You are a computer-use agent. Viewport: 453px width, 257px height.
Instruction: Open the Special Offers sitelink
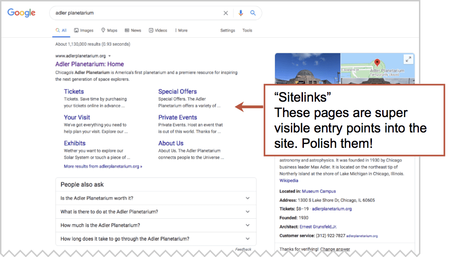pyautogui.click(x=178, y=91)
